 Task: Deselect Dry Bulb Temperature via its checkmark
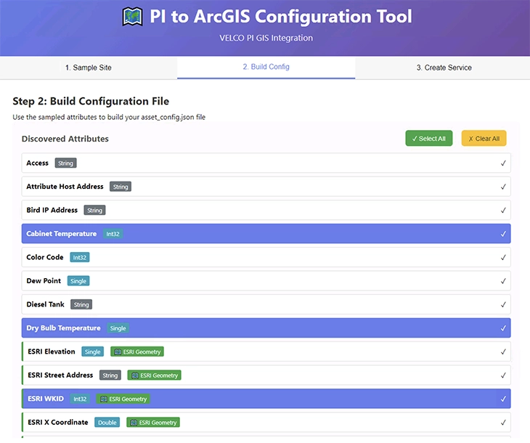503,328
